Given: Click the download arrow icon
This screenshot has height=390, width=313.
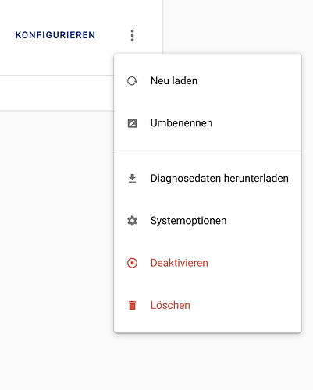Looking at the screenshot, I should pos(132,179).
